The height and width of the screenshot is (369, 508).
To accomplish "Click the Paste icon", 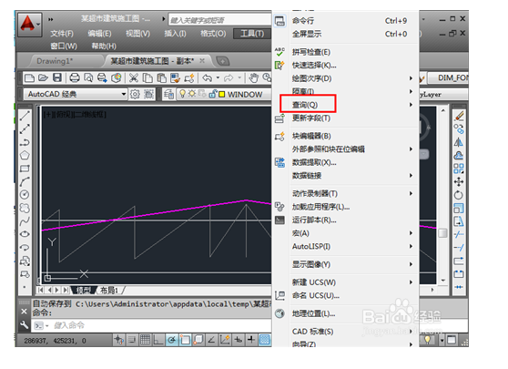I will [x=161, y=77].
